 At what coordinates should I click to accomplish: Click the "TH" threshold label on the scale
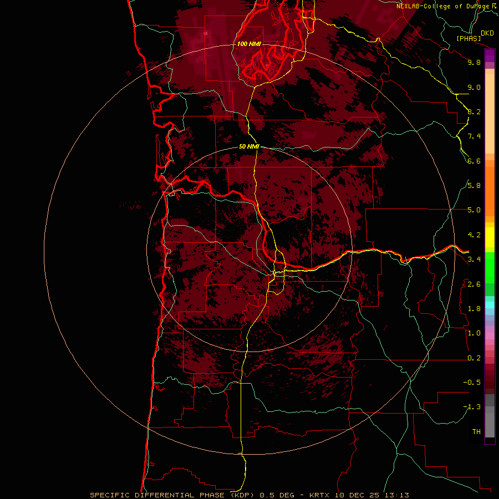476,432
